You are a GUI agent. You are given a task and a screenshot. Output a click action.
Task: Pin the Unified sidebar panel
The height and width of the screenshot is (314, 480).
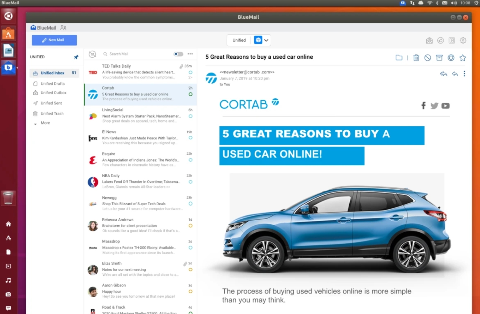76,57
